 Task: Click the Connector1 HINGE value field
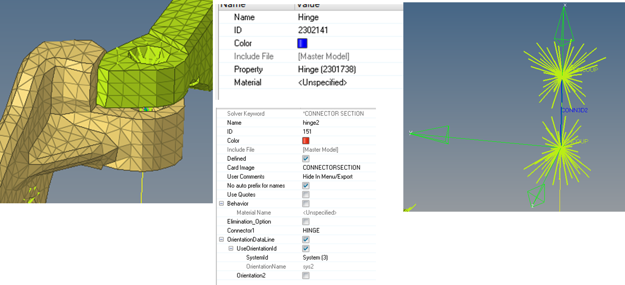(311, 231)
